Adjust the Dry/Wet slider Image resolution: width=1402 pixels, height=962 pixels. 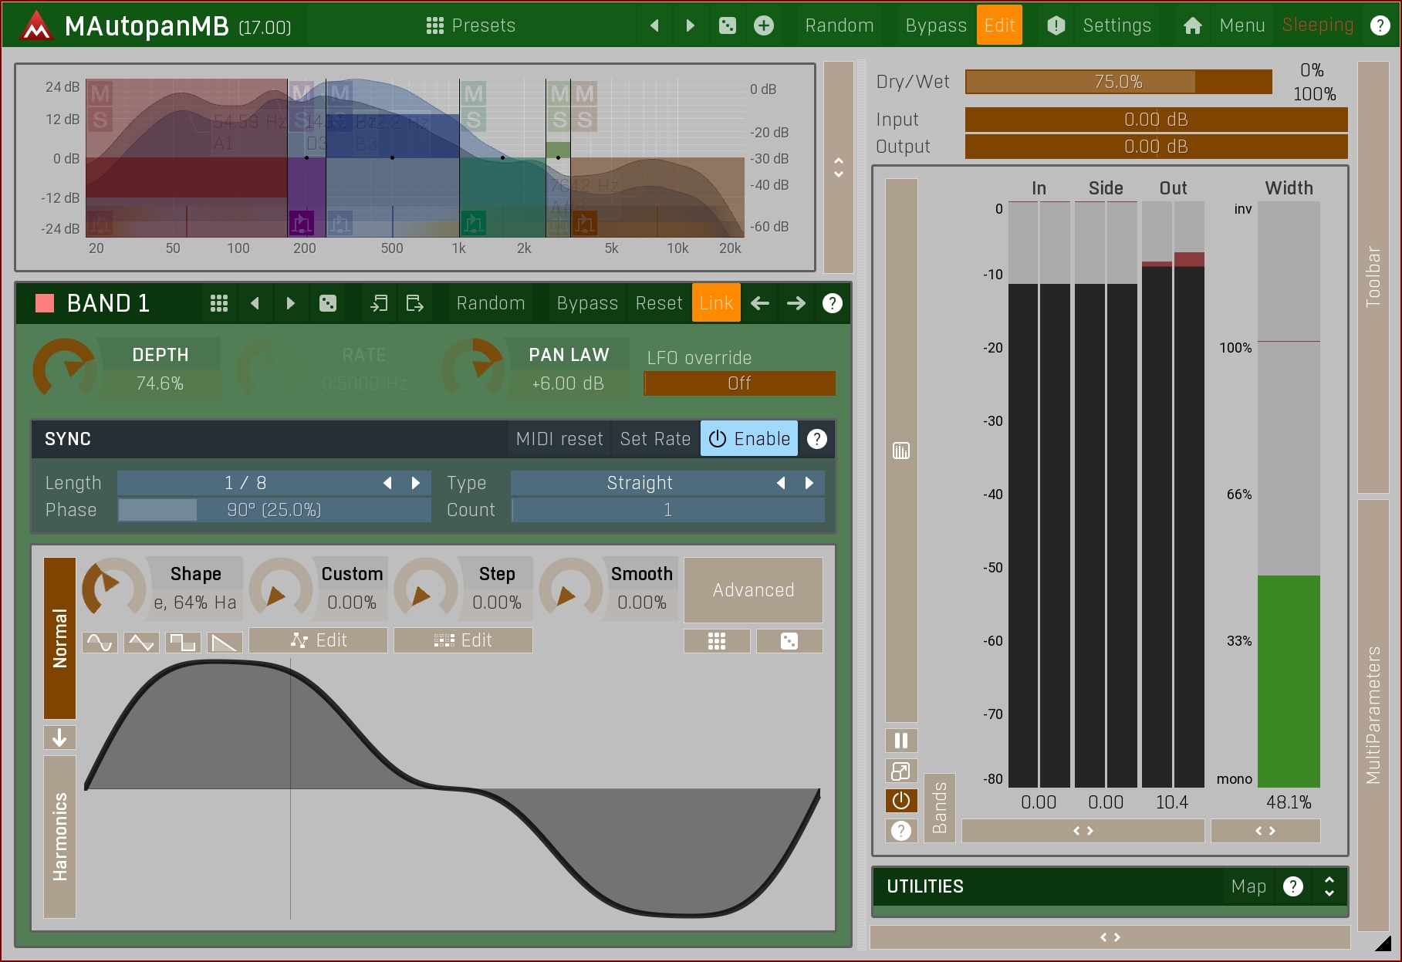click(1117, 82)
